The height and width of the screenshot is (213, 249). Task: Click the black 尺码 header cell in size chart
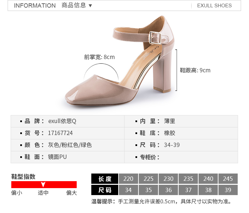[x=105, y=190]
